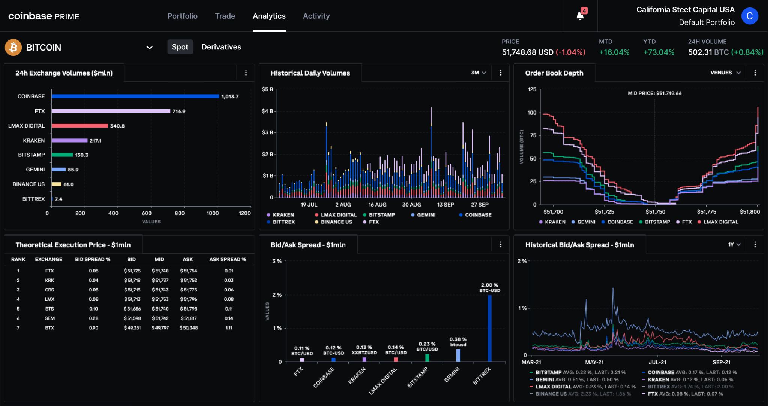Screen dimensions: 768x406
Task: Select the LMX row in execution table
Action: (x=129, y=299)
